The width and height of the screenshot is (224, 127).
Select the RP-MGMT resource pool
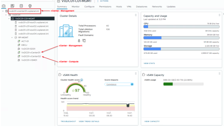point(23,37)
